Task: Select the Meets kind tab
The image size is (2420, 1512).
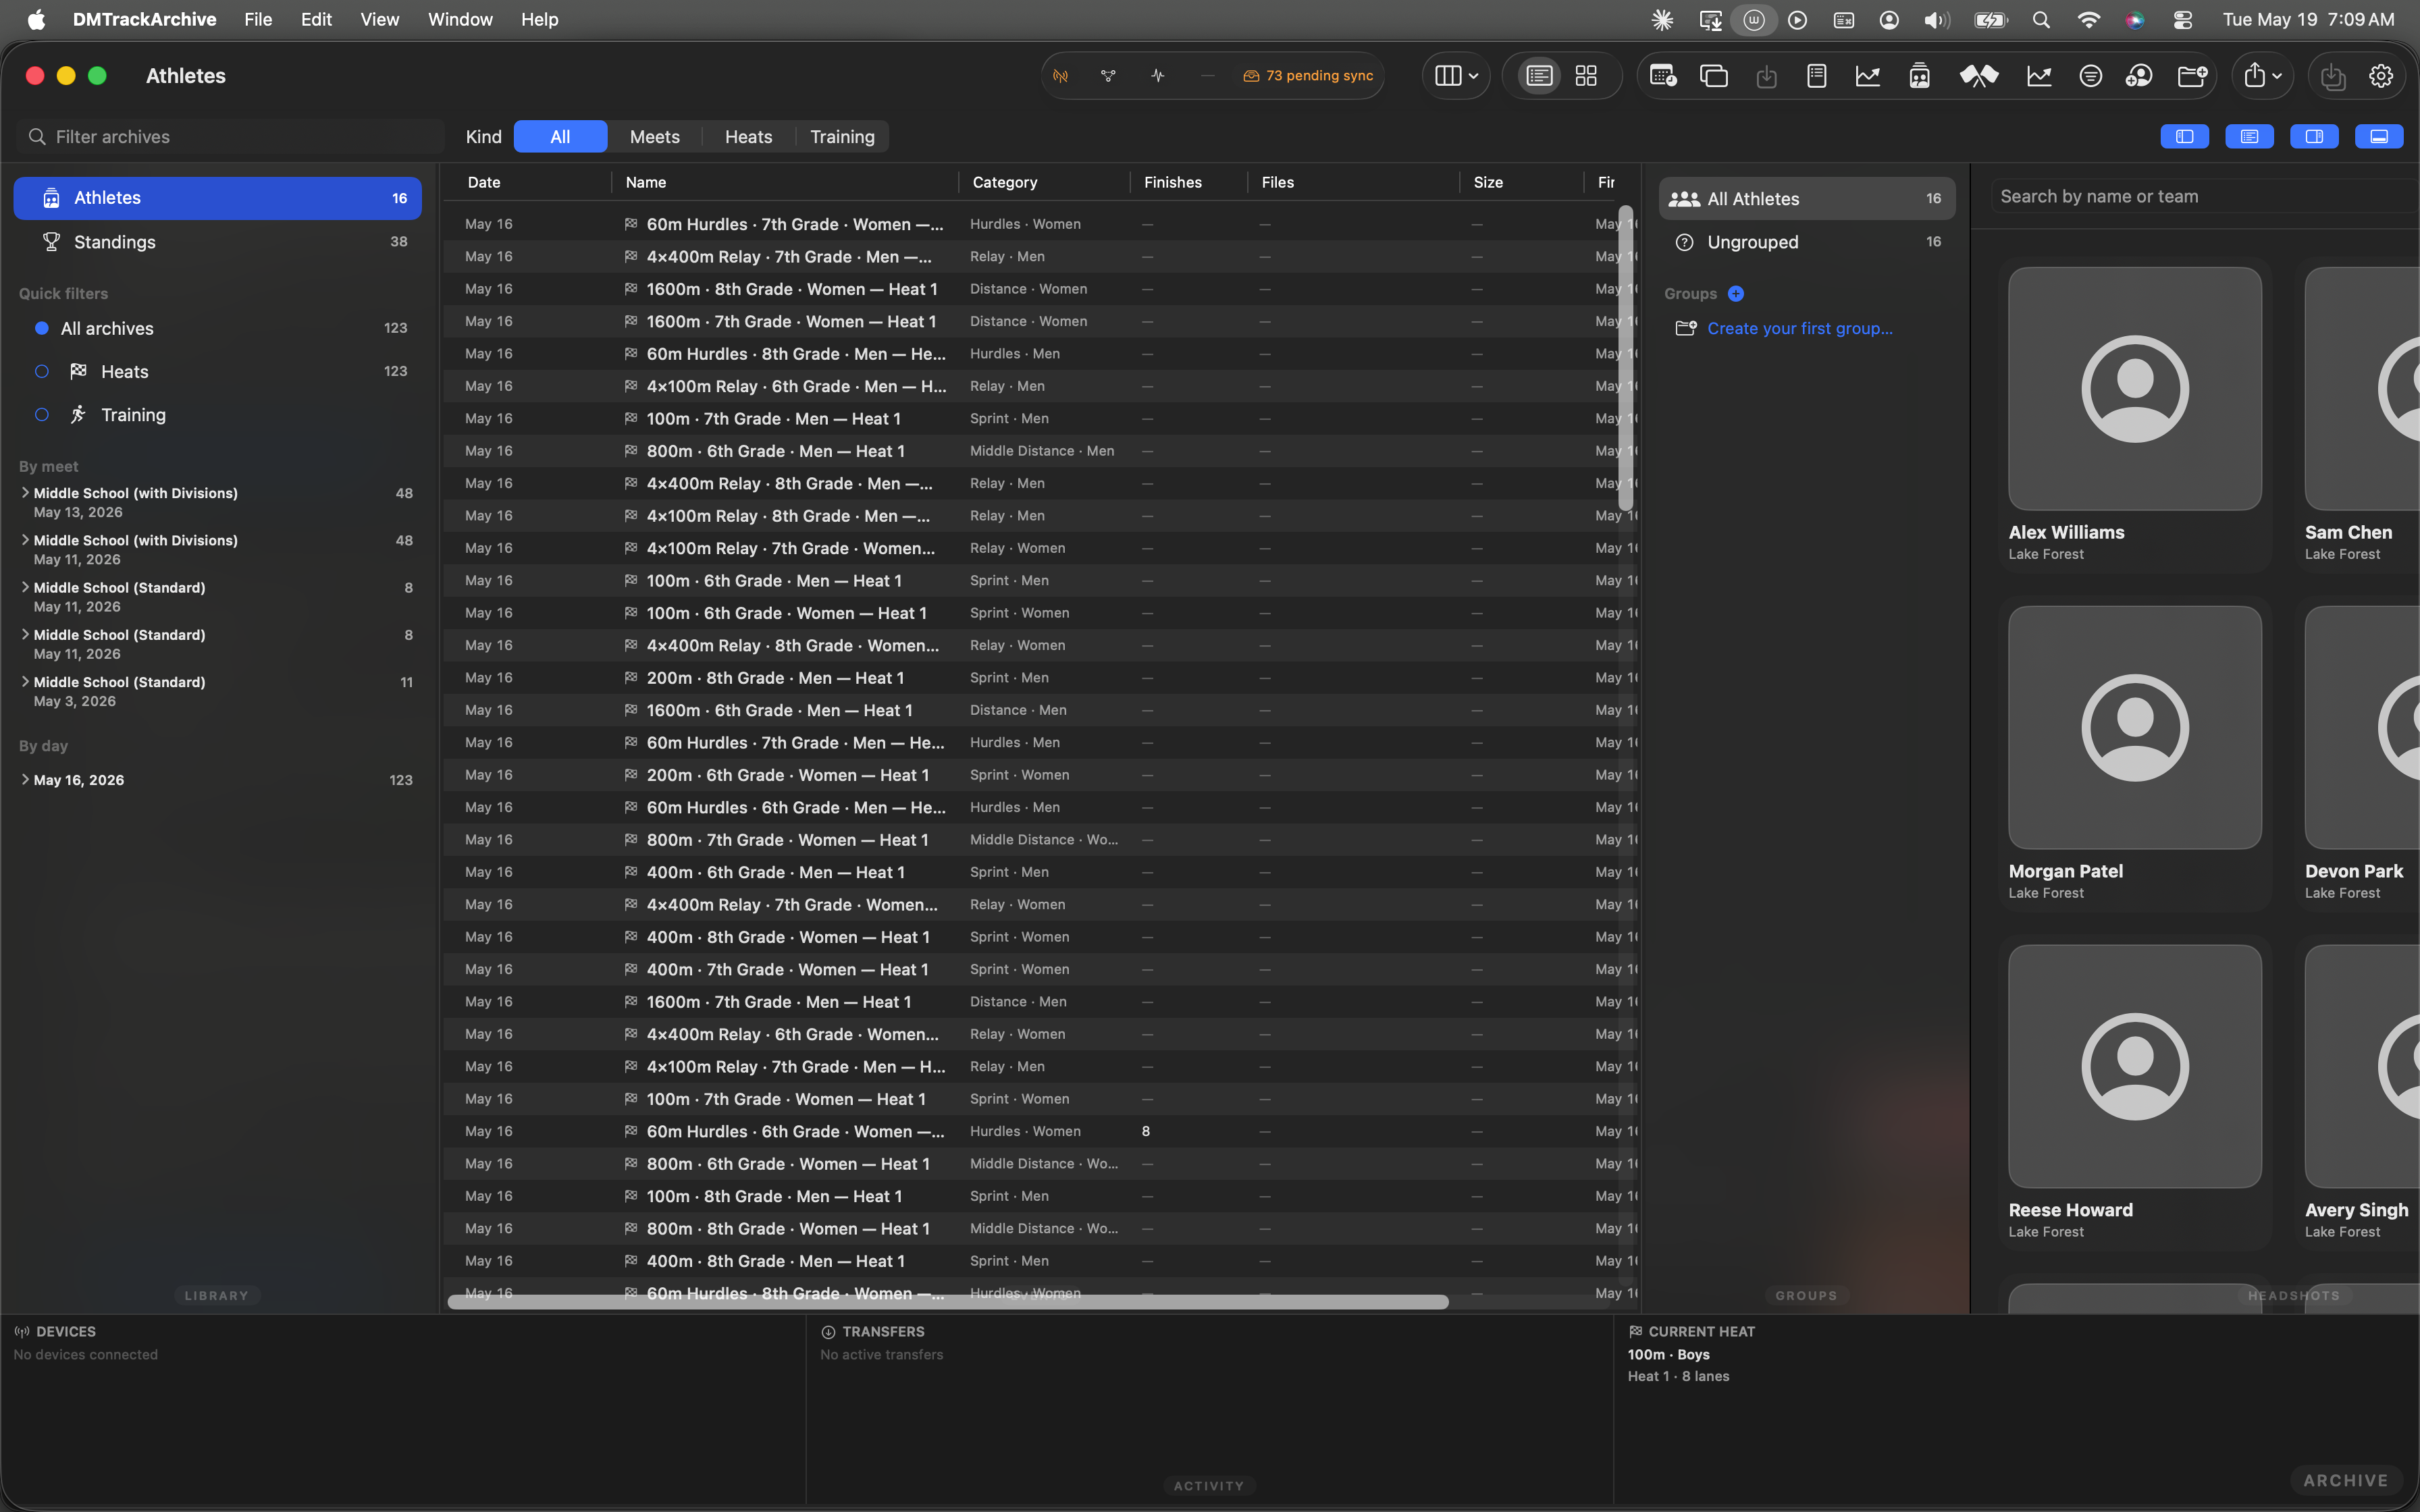Action: (x=655, y=137)
